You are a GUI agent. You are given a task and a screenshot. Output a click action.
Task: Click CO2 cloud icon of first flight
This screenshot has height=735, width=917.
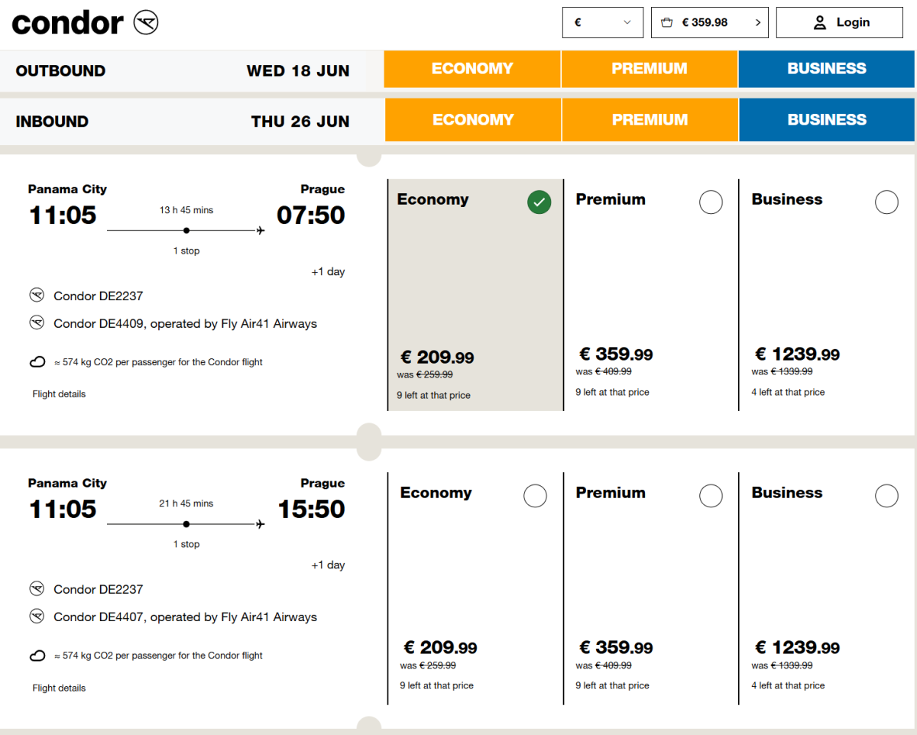tap(37, 362)
